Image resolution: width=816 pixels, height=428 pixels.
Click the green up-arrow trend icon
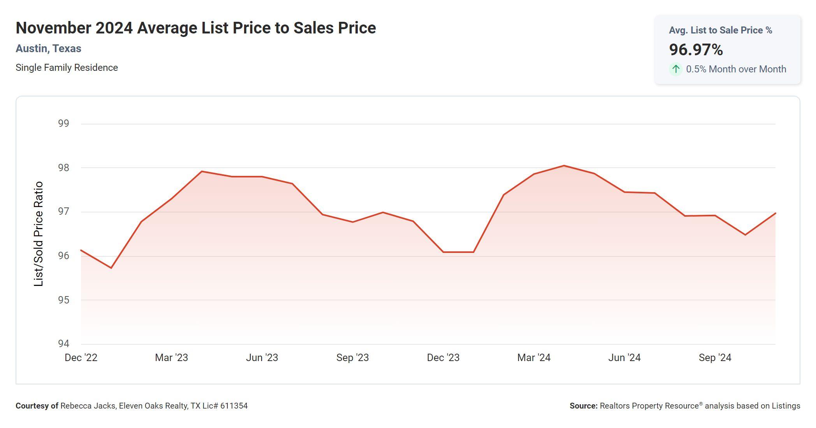[676, 69]
